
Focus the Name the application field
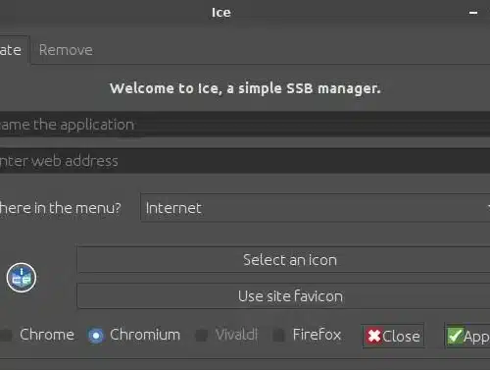point(245,125)
